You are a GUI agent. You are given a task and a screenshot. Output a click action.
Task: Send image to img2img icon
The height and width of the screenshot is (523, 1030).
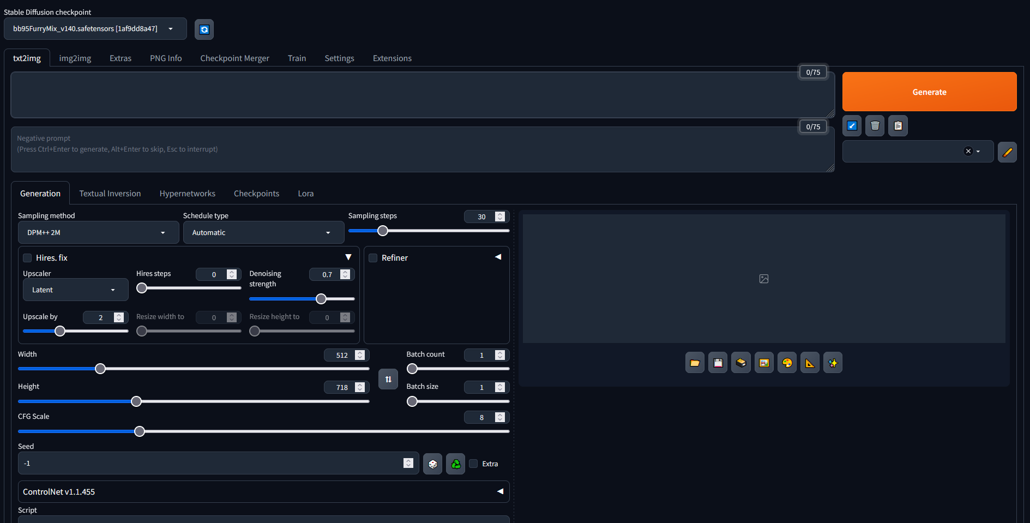pyautogui.click(x=764, y=363)
